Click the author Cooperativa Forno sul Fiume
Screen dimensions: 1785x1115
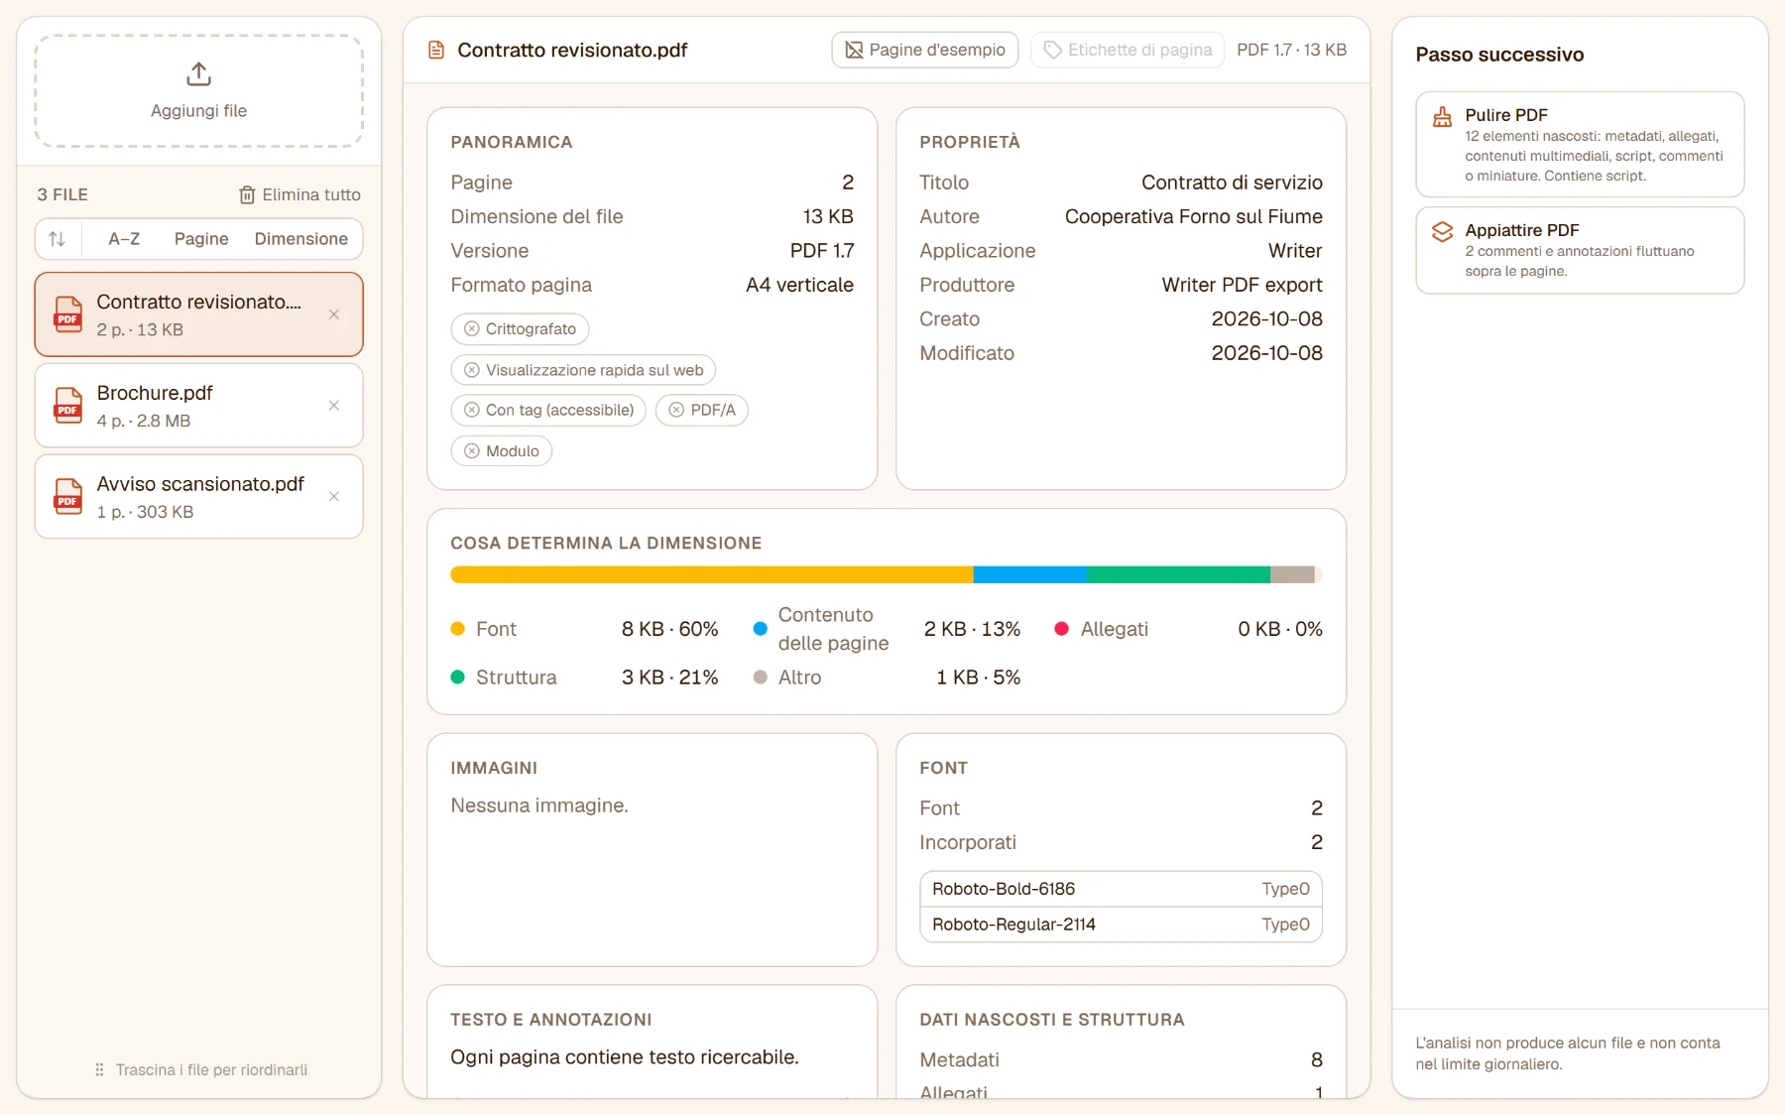(x=1194, y=216)
